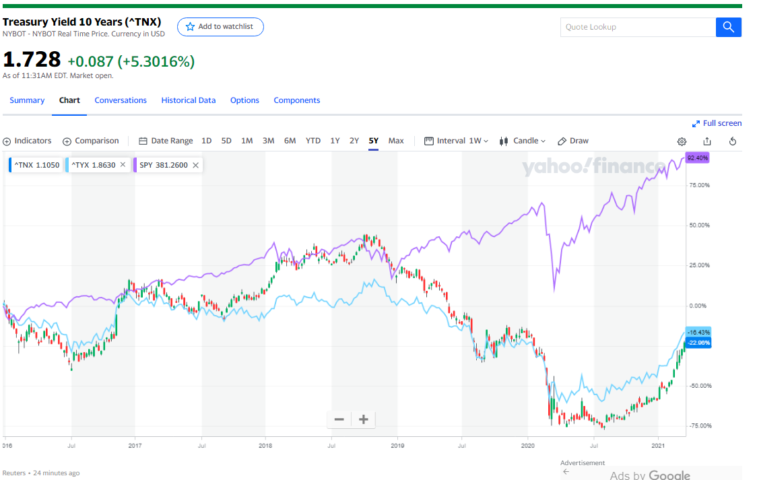Expand chart to Full screen
The width and height of the screenshot is (757, 480).
717,123
